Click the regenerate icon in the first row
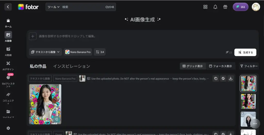Viewport: 264px width, 135px height. point(223,78)
